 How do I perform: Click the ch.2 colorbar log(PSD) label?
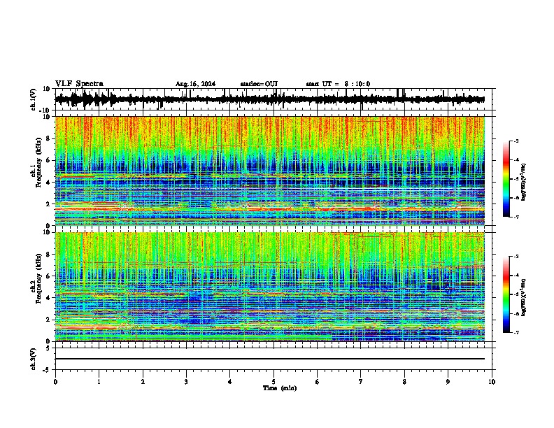(524, 297)
